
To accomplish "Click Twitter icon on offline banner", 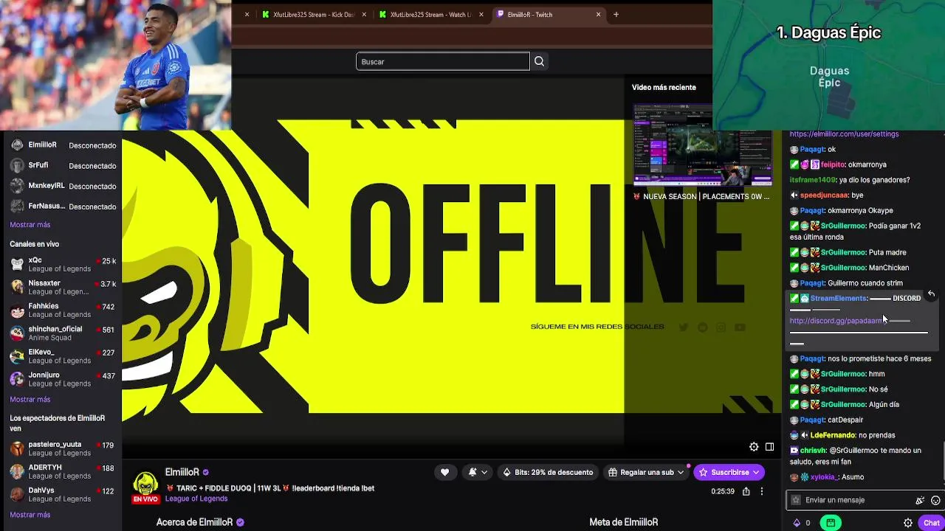I will 684,327.
